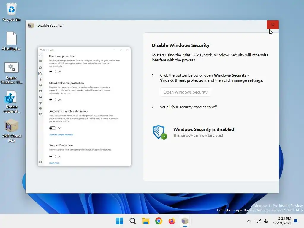Launch Google Chrome from the taskbar
This screenshot has width=304, height=228.
pyautogui.click(x=159, y=221)
